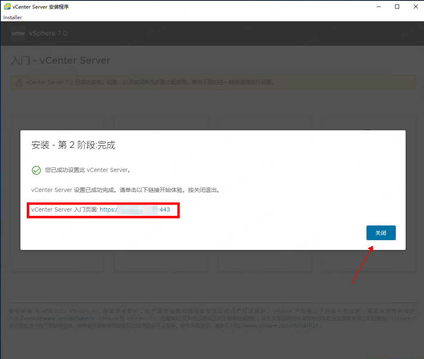
Task: Minimize the vCenter Server installer window
Action: point(379,7)
